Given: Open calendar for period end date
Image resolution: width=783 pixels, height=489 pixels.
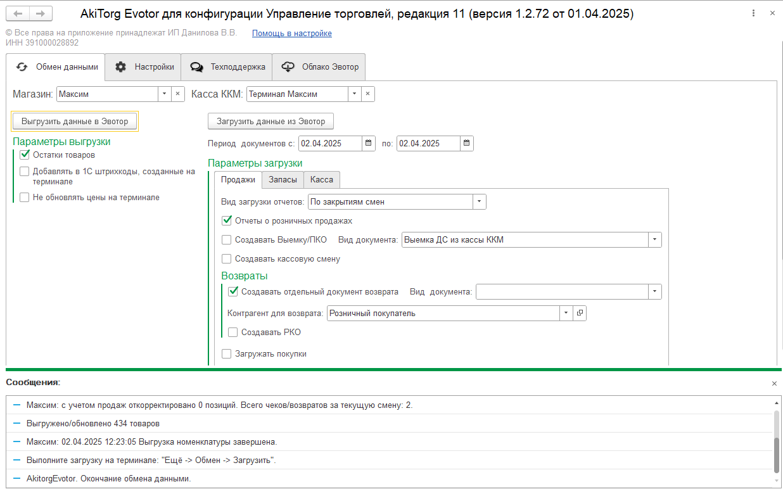Looking at the screenshot, I should [467, 143].
